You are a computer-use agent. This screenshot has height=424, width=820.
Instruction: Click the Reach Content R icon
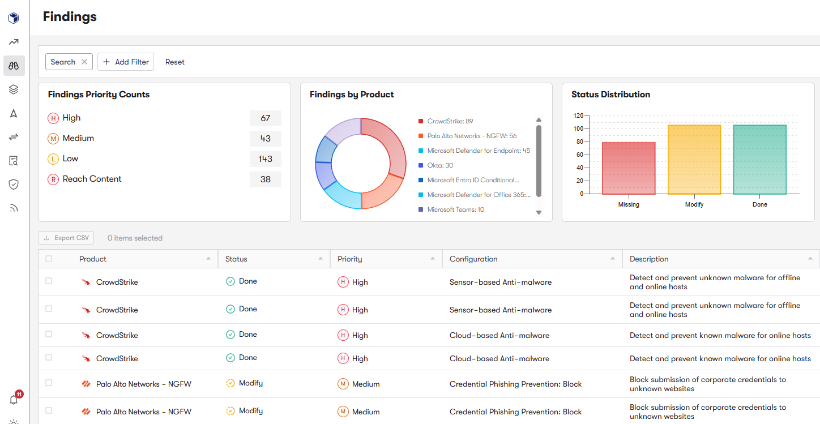pos(53,179)
